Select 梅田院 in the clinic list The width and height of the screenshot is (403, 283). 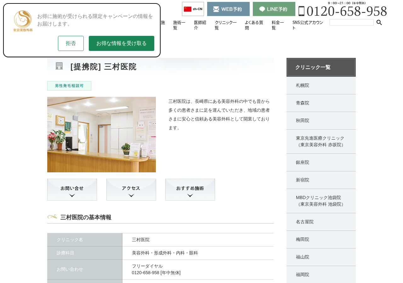point(321,240)
